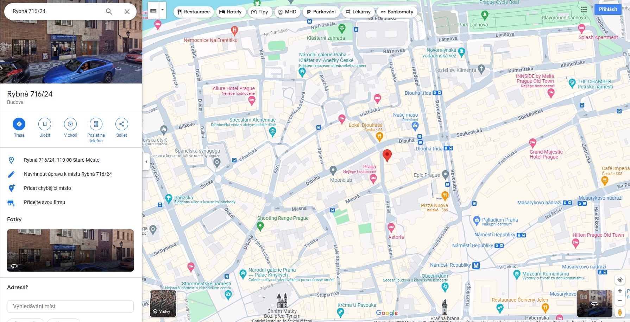This screenshot has width=630, height=322.
Task: Click the Nemocnice Na Františku hospital marker
Action: [x=234, y=31]
